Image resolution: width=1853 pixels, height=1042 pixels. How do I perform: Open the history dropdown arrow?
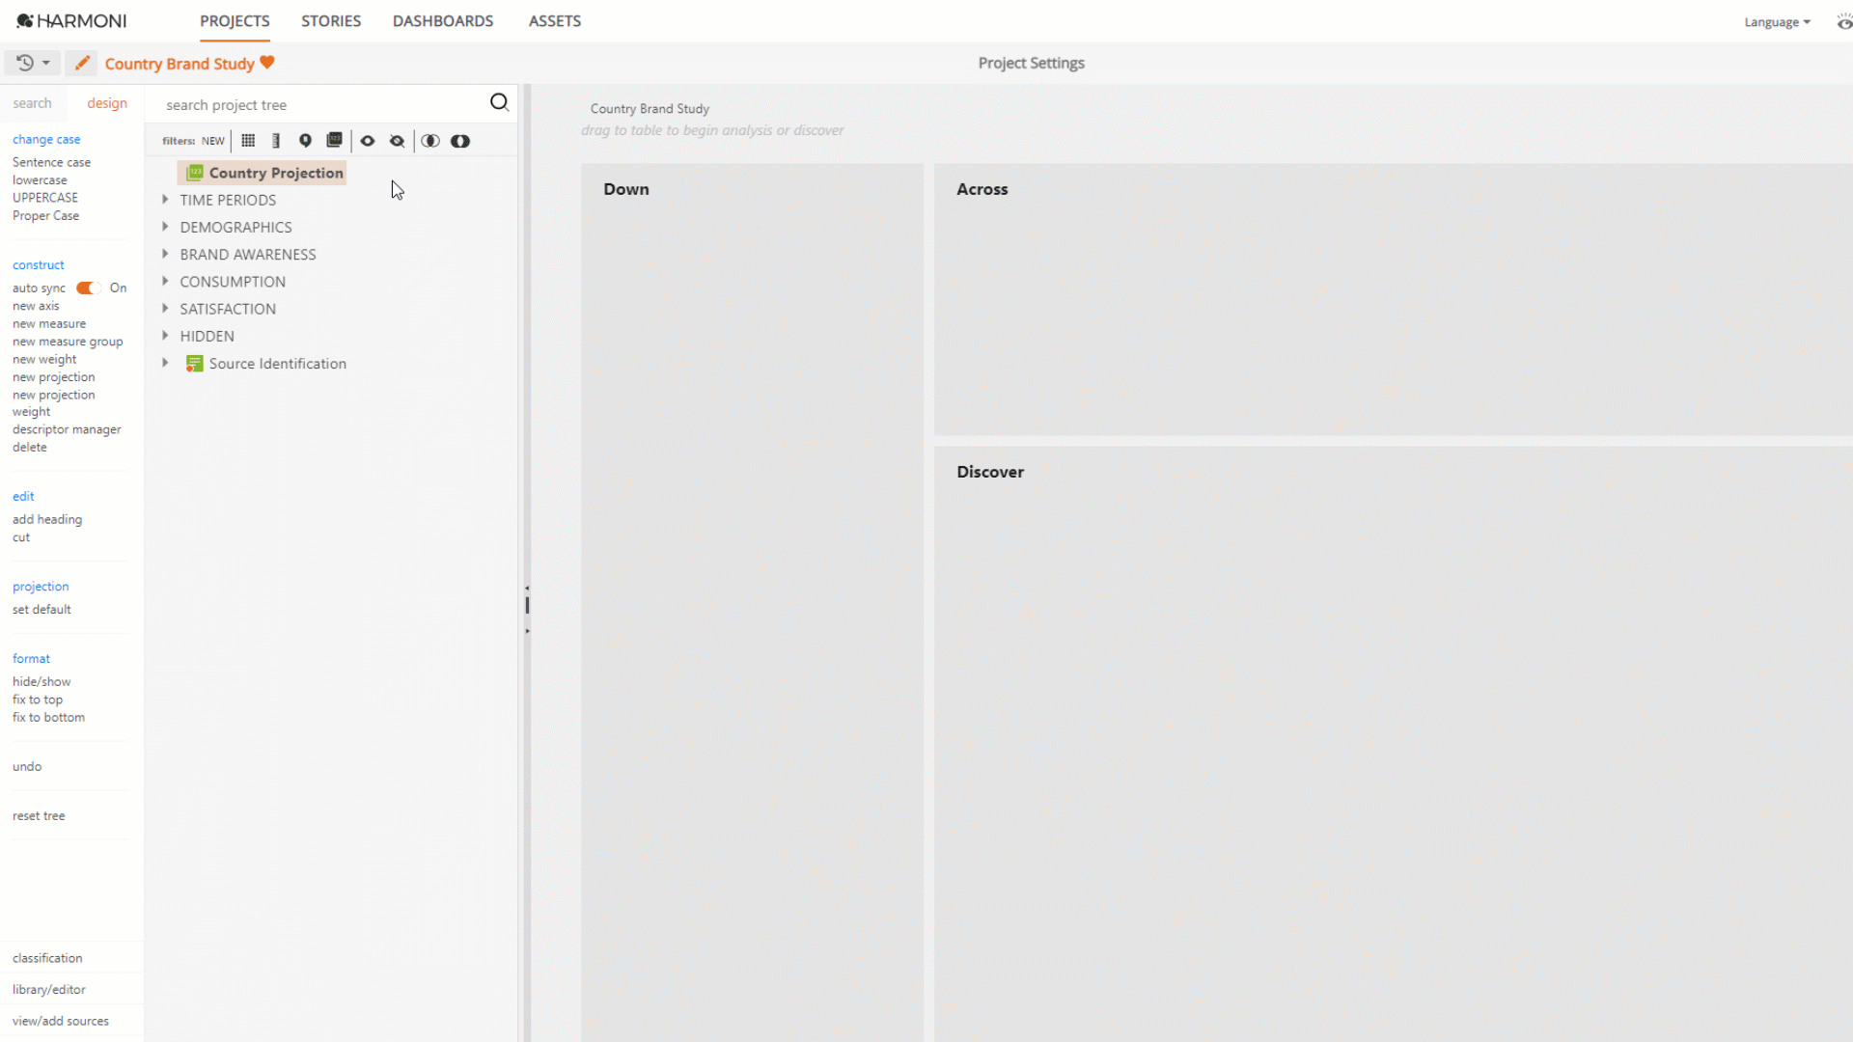(x=45, y=63)
